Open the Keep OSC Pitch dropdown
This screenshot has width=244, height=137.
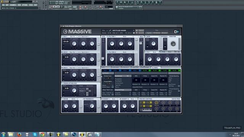click(149, 87)
